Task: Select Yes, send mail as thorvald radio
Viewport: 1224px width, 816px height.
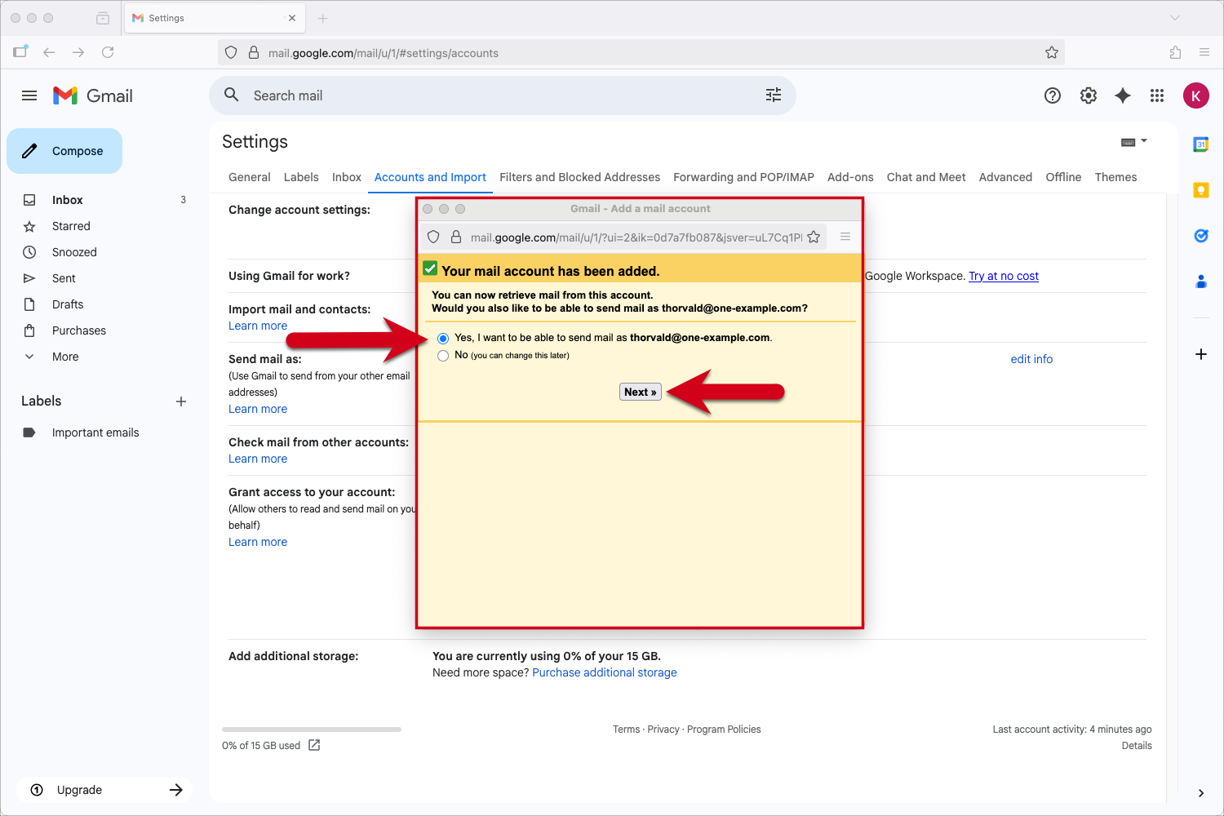Action: [443, 338]
